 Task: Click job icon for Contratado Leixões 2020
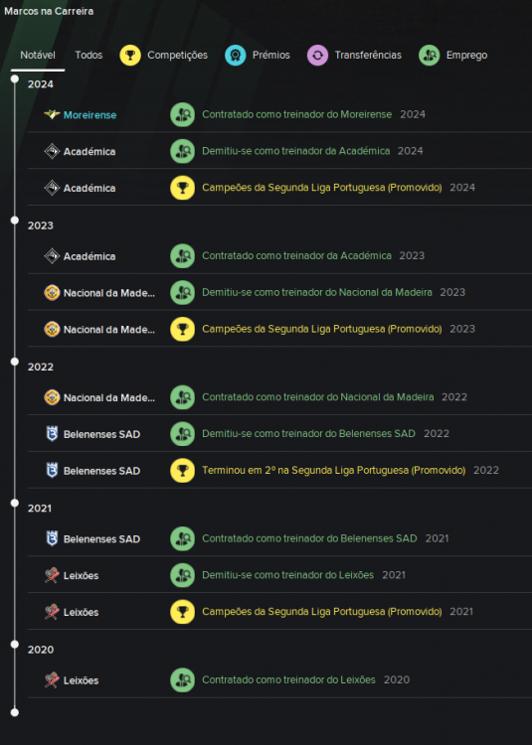(183, 679)
